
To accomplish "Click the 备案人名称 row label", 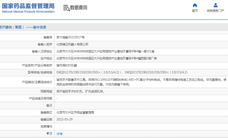I will pyautogui.click(x=45, y=44).
